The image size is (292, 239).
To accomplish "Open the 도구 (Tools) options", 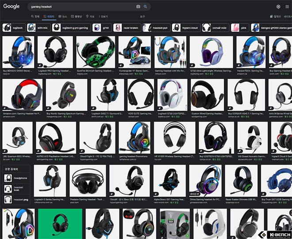I will click(142, 16).
